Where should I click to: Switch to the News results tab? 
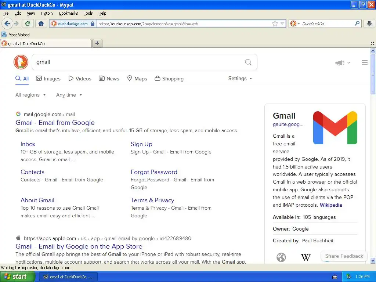click(x=109, y=79)
